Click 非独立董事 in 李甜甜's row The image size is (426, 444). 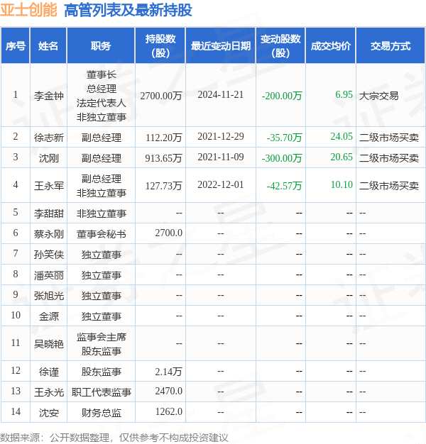(x=102, y=213)
